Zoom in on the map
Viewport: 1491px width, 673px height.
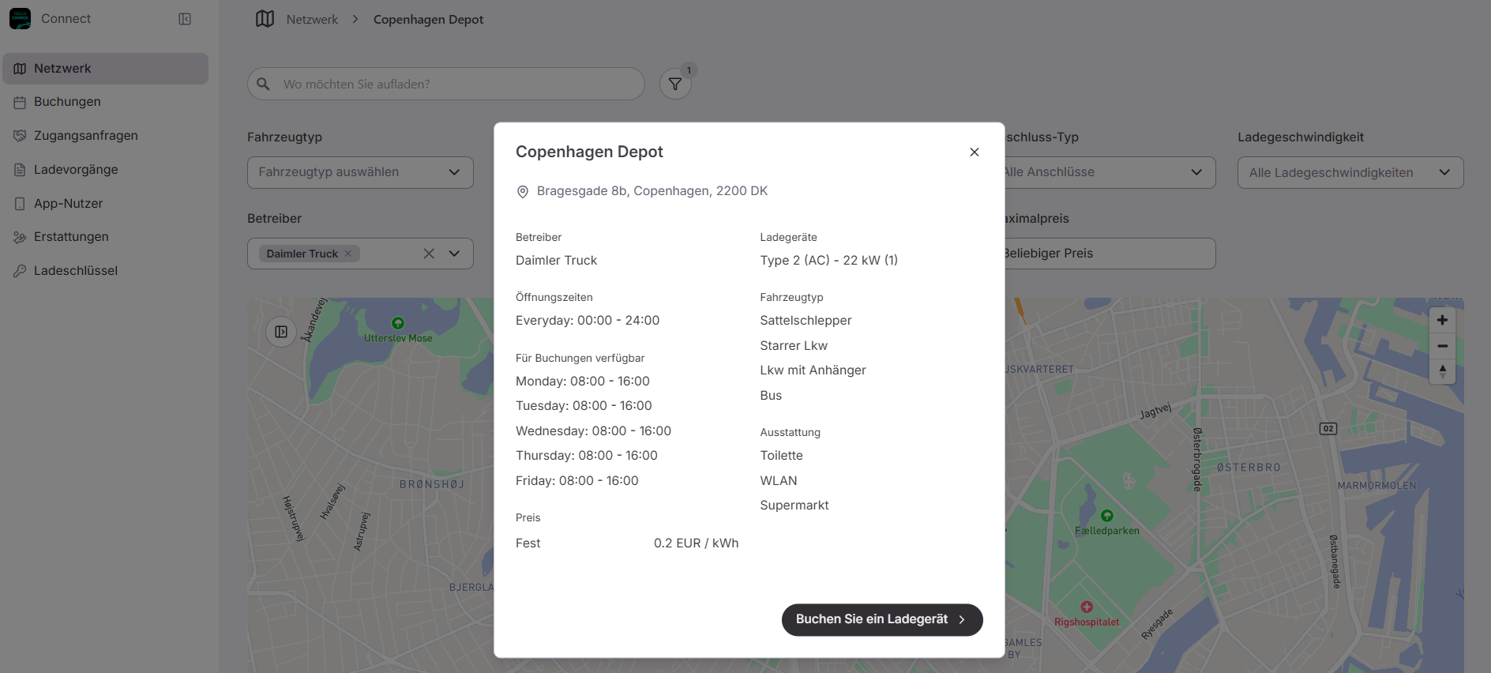1442,320
